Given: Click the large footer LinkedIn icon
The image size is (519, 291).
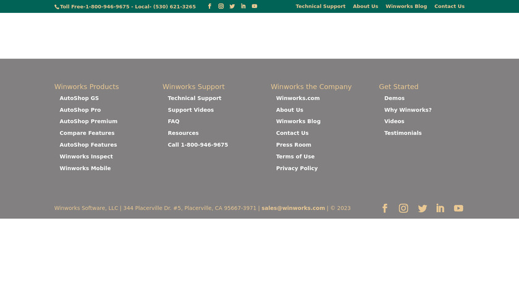Looking at the screenshot, I should pyautogui.click(x=440, y=208).
